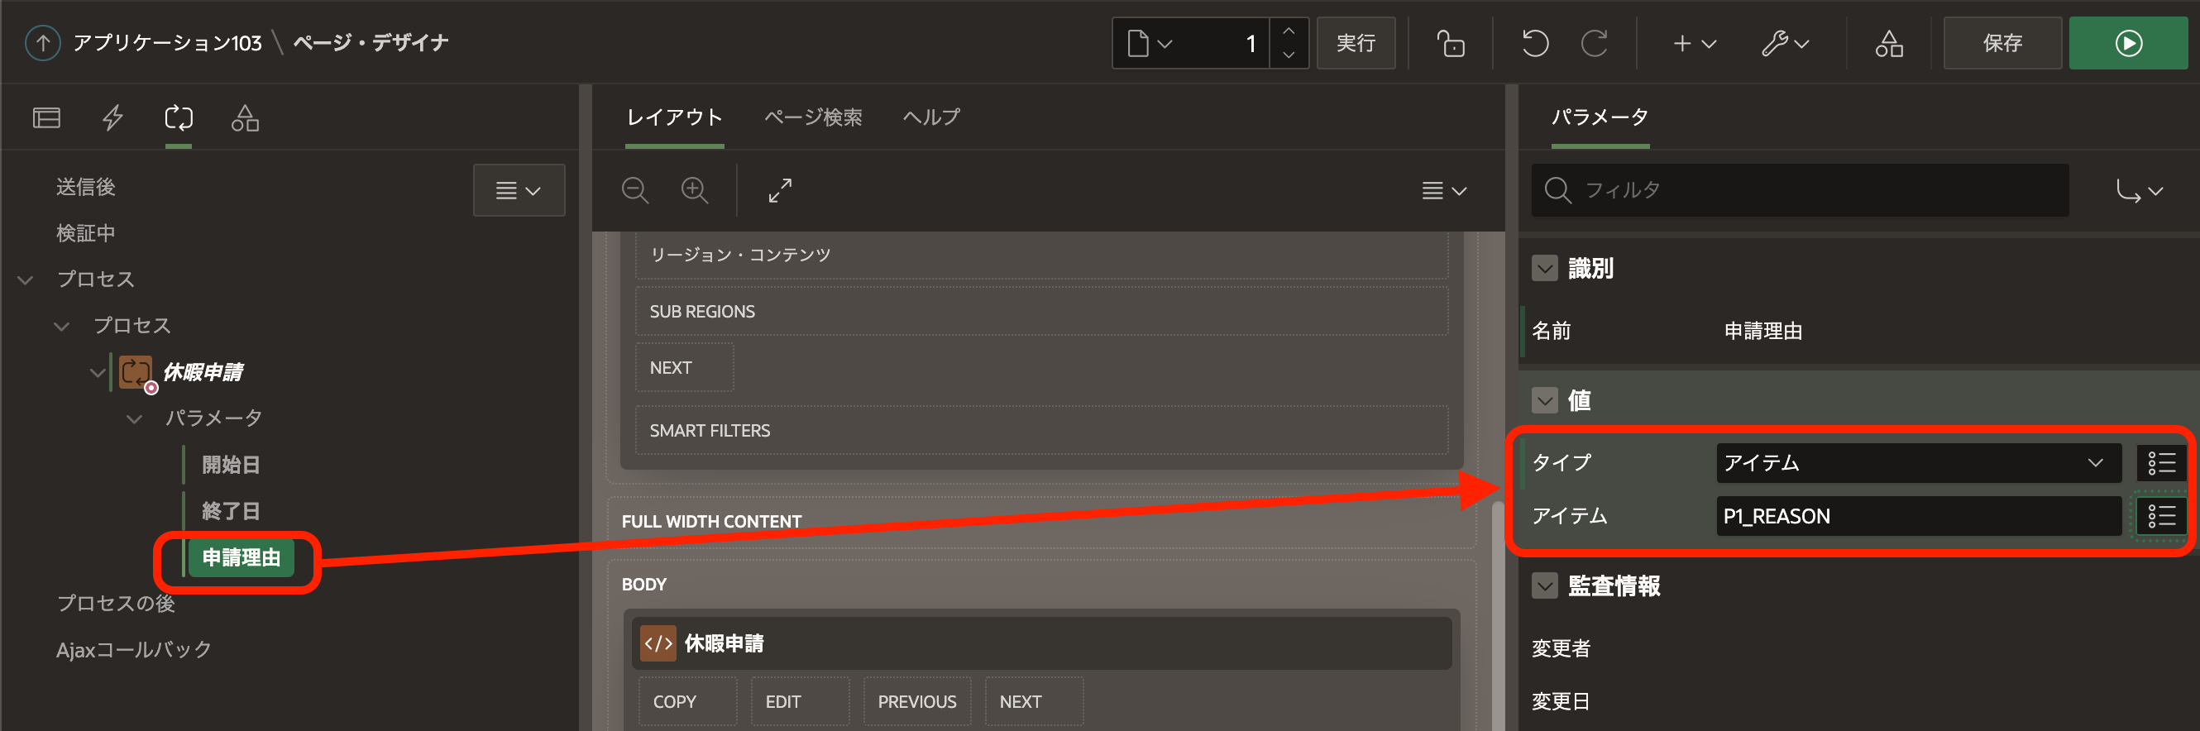Image resolution: width=2200 pixels, height=731 pixels.
Task: Collapse the top-level プロセス node
Action: click(x=26, y=279)
